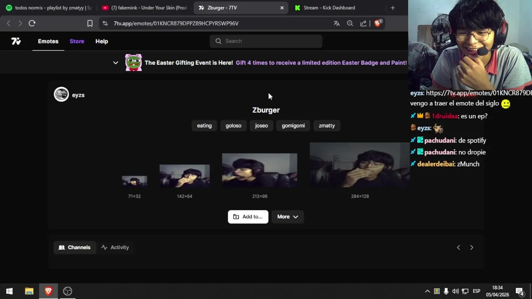Open the network tray icon

[x=465, y=291]
